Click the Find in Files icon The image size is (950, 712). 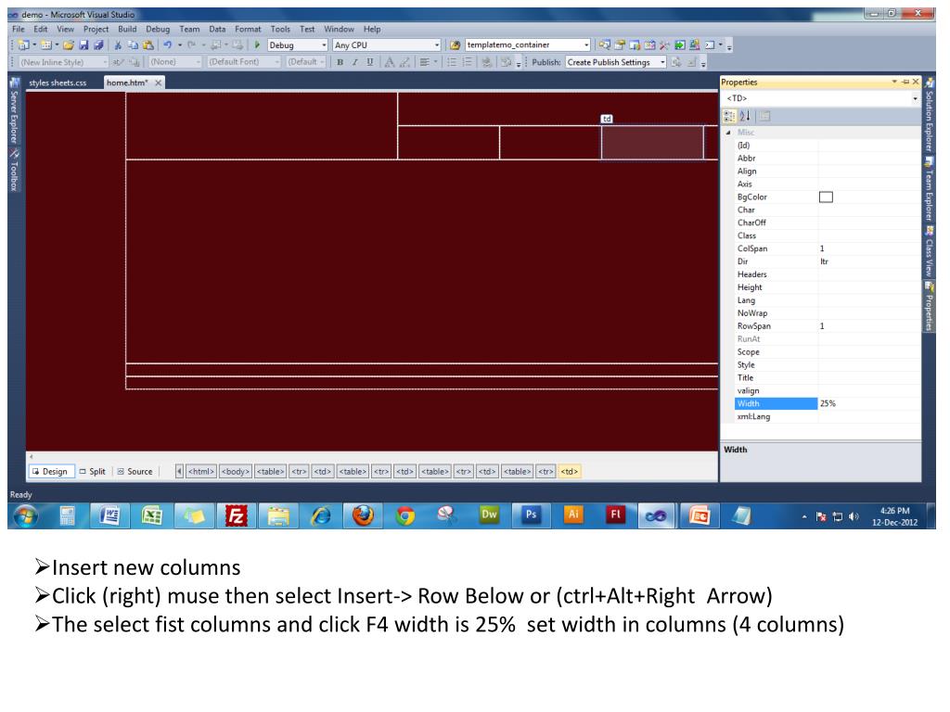tap(455, 44)
